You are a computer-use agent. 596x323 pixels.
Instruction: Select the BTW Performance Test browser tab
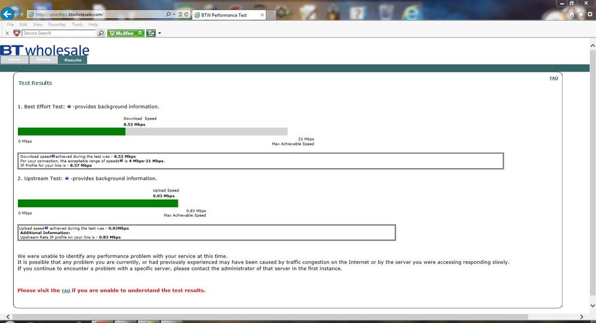coord(229,15)
